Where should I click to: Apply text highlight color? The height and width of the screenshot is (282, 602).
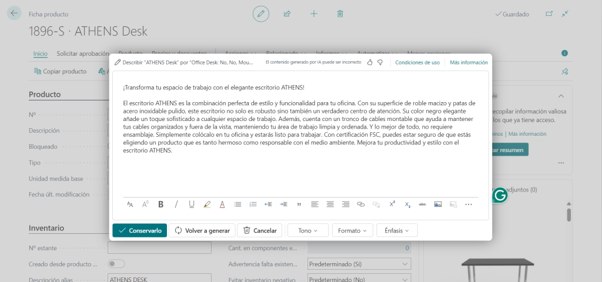(207, 204)
